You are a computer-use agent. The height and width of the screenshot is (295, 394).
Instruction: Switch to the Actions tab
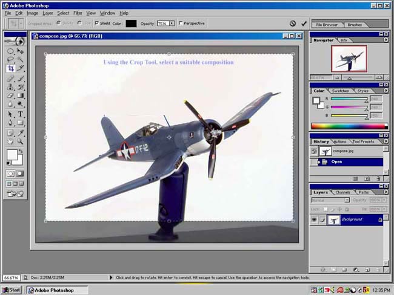click(x=339, y=141)
